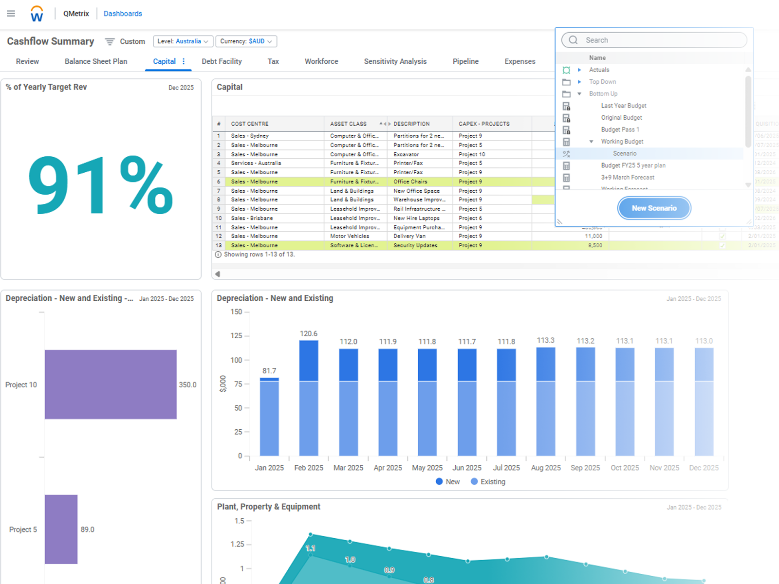Open the Sensitivity Analysis tab
This screenshot has width=779, height=584.
pyautogui.click(x=395, y=61)
